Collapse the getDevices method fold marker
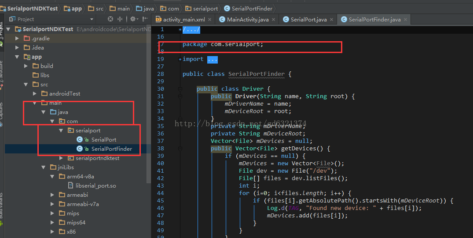473x238 pixels. click(x=180, y=149)
